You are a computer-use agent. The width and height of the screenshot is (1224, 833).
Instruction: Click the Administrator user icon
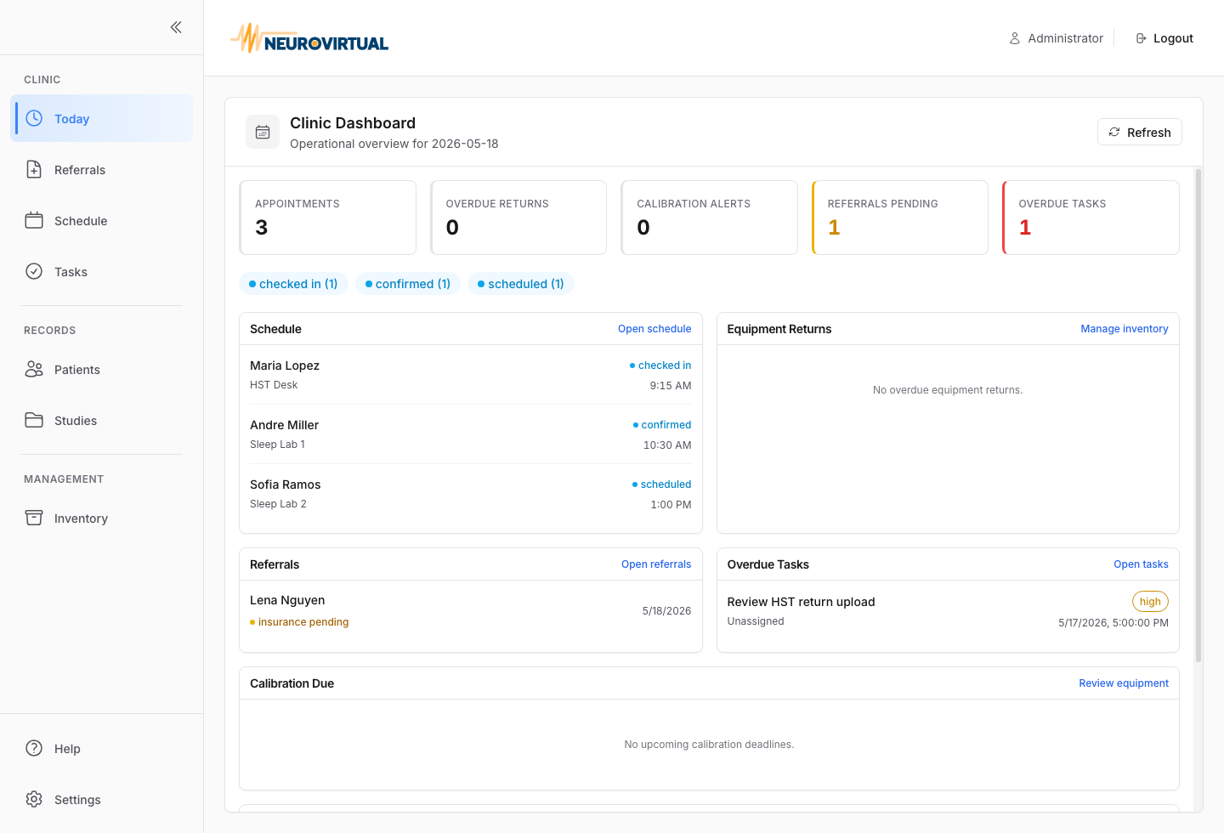click(1014, 38)
